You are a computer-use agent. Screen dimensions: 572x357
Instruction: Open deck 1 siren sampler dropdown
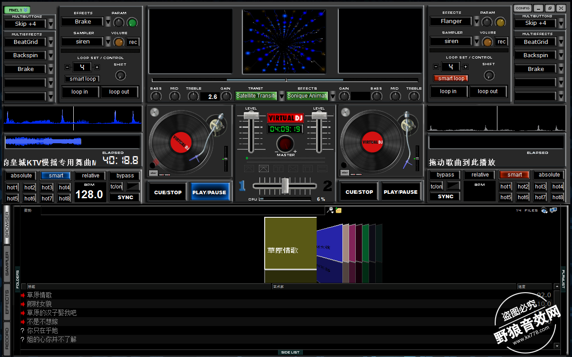[x=108, y=42]
